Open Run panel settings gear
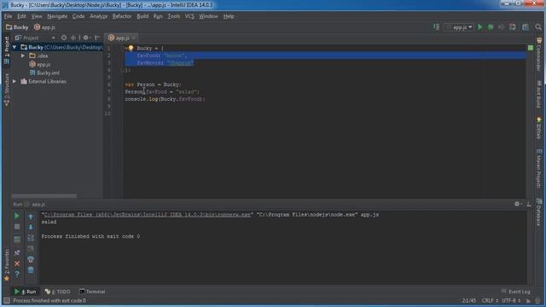546x307 pixels. (x=518, y=204)
